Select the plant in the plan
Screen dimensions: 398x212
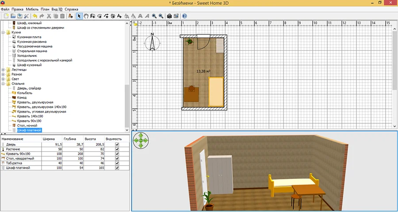pos(189,42)
